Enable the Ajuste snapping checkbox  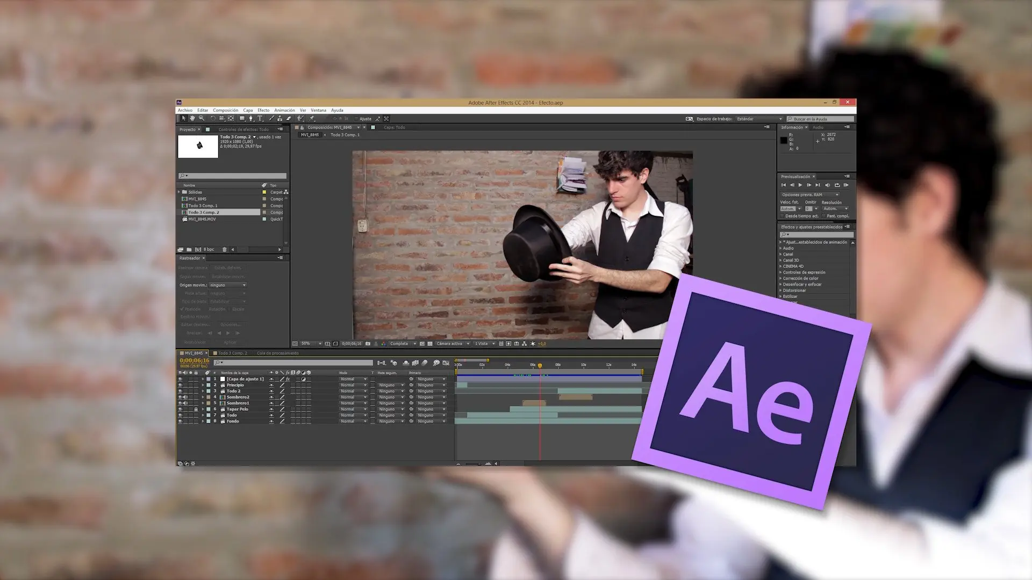356,119
